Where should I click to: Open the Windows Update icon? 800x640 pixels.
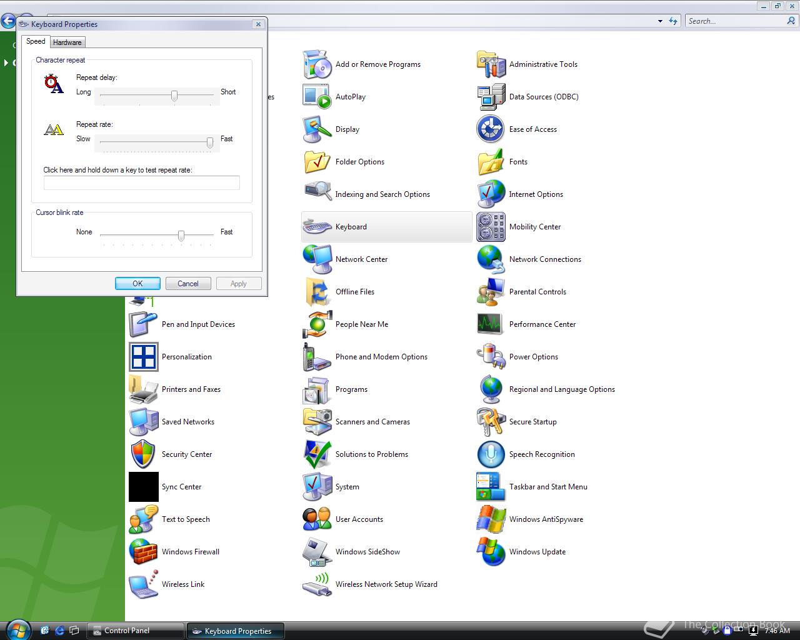click(491, 552)
